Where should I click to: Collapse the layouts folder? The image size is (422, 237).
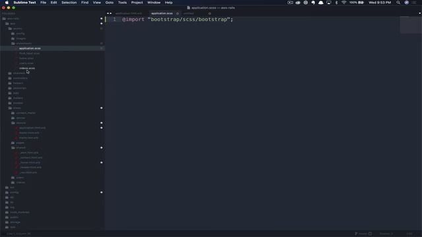point(20,123)
